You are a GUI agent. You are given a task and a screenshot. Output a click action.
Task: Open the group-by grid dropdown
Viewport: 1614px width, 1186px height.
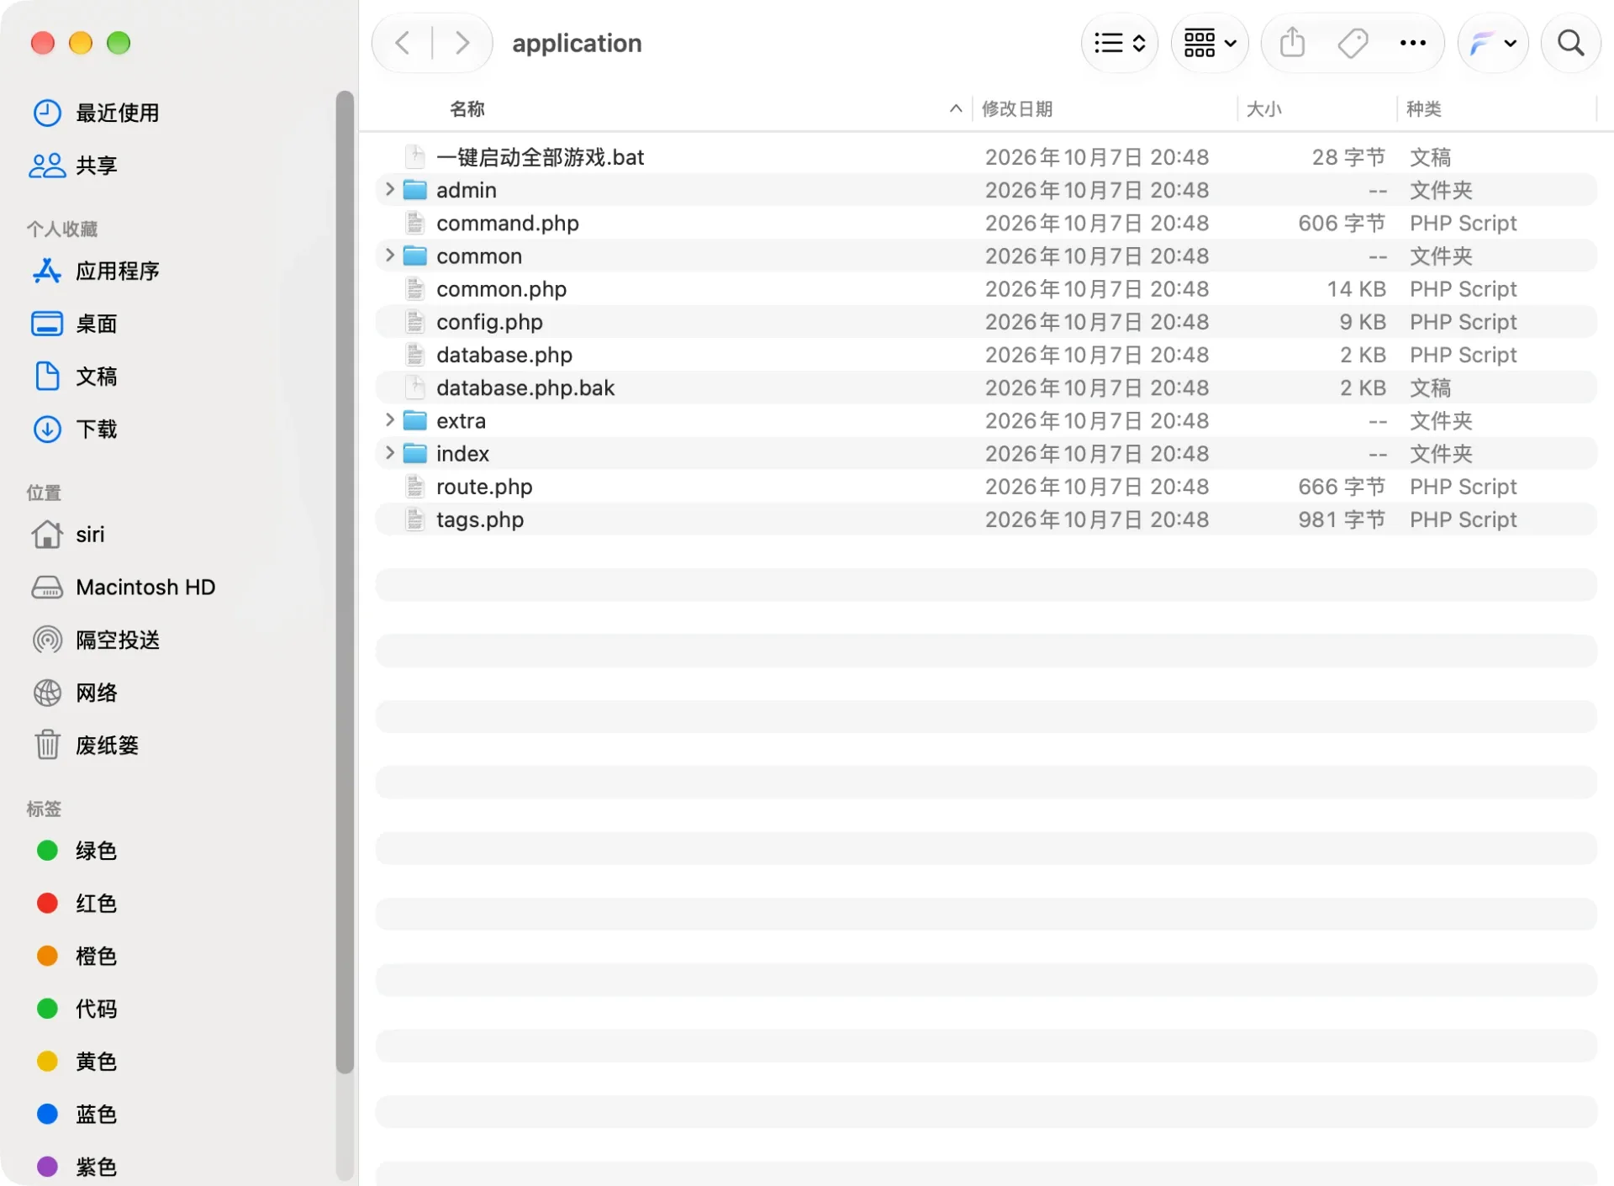pyautogui.click(x=1210, y=43)
